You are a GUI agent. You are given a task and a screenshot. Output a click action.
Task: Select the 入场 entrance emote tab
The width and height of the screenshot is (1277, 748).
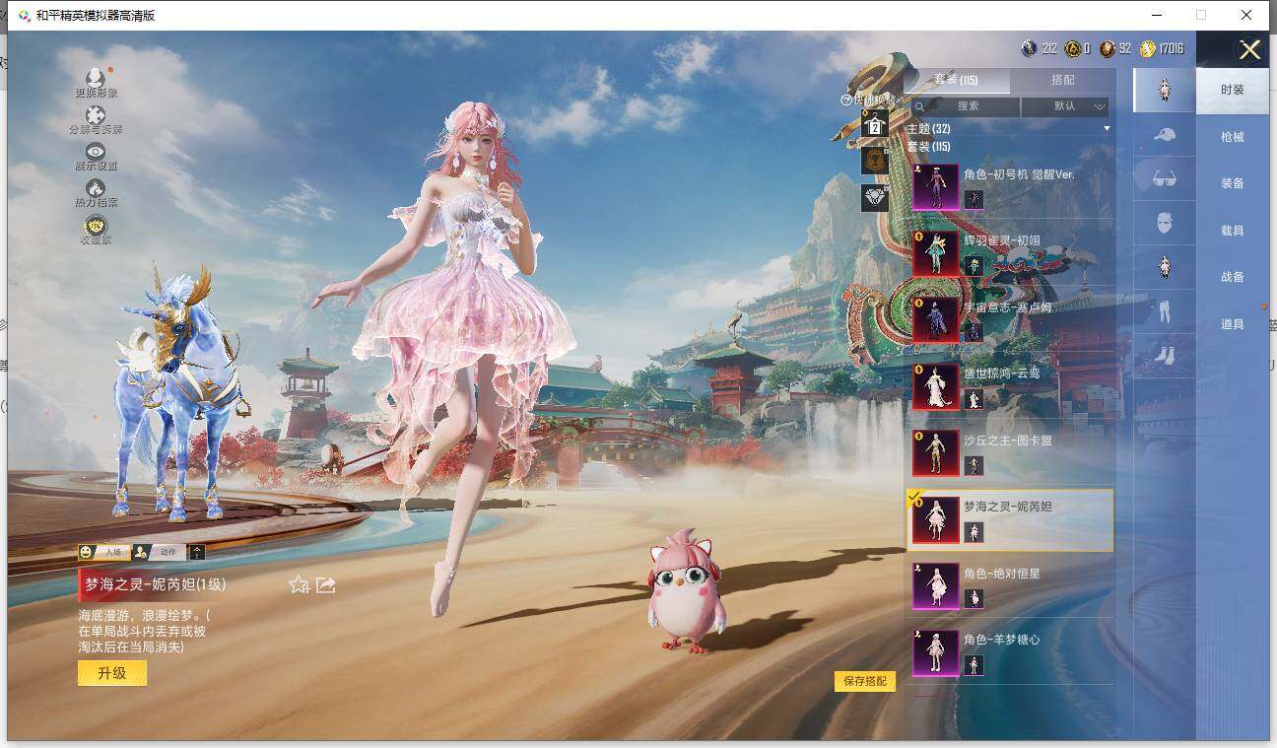coord(104,552)
